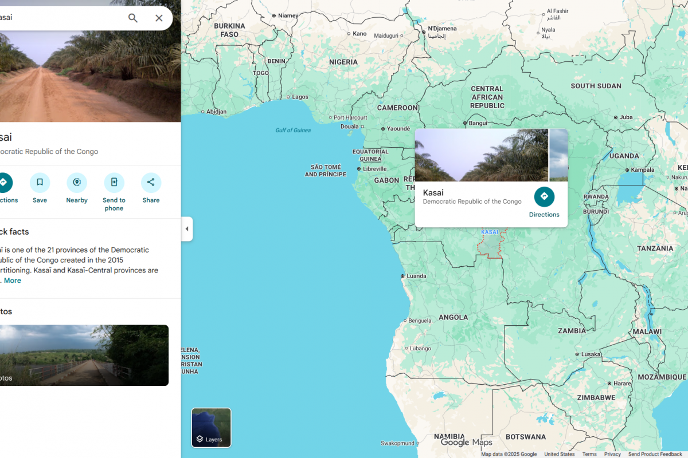The image size is (688, 458).
Task: Expand quick facts with More link
Action: point(13,281)
